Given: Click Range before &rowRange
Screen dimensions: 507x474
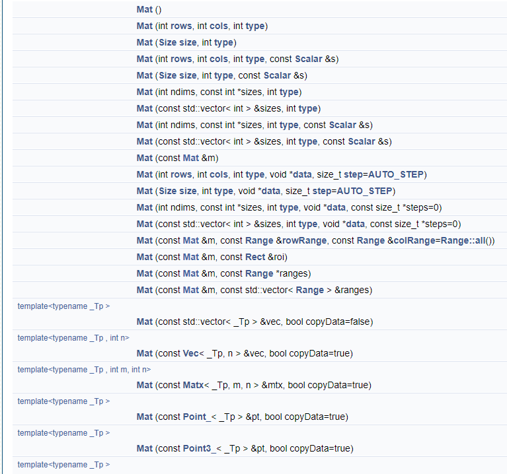Looking at the screenshot, I should [x=259, y=240].
